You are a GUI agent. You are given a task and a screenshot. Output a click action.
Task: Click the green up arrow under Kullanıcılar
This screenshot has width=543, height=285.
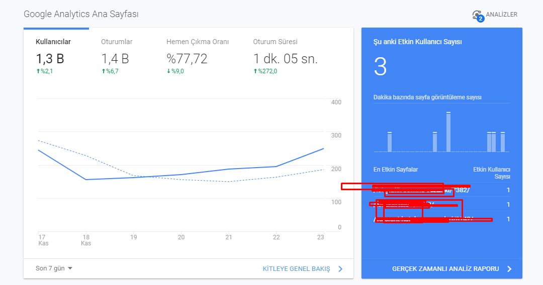tap(38, 71)
